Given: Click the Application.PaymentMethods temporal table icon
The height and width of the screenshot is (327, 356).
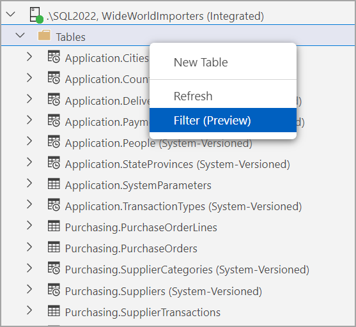Looking at the screenshot, I should click(54, 120).
